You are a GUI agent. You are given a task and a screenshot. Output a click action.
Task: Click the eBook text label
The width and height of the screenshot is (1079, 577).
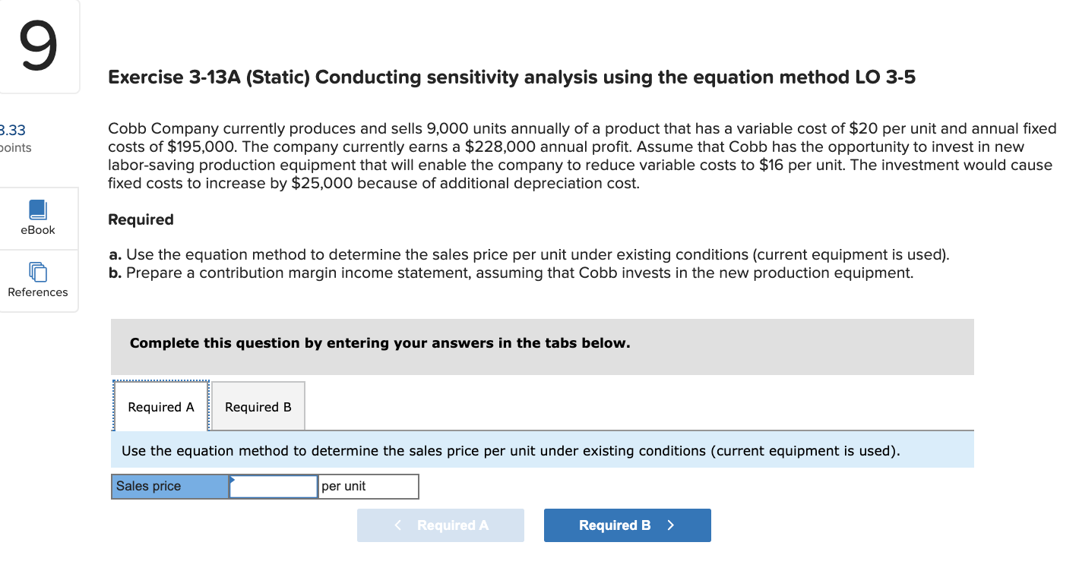click(x=37, y=230)
